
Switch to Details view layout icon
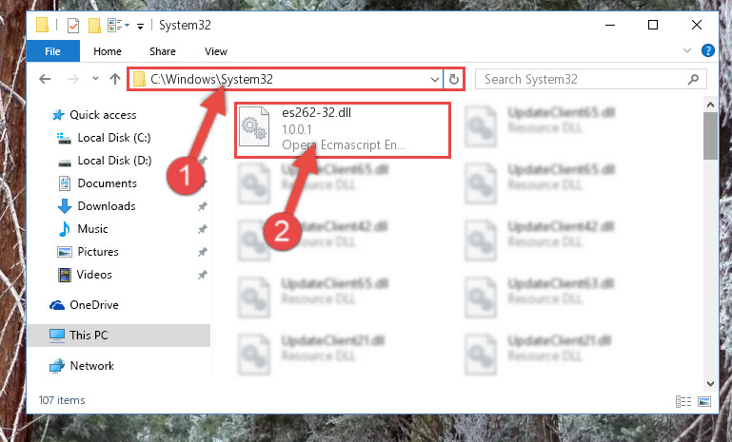coord(683,401)
